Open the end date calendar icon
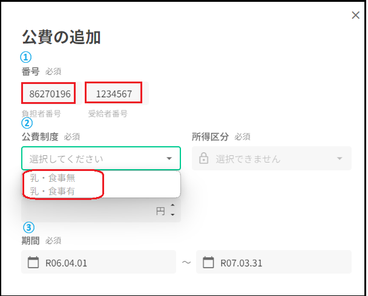 [208, 263]
